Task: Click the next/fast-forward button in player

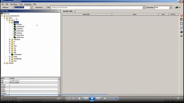Action: (98, 98)
